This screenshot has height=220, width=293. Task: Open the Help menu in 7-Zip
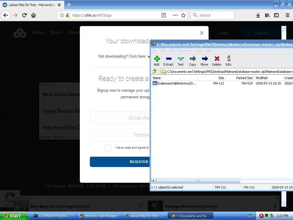click(208, 51)
